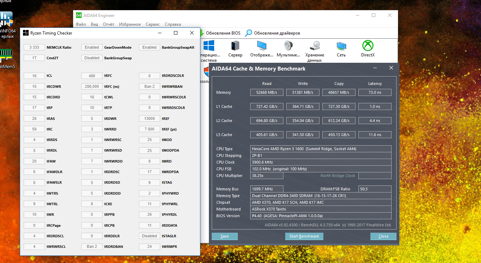Click the driver updates magnifier icon

[249, 33]
